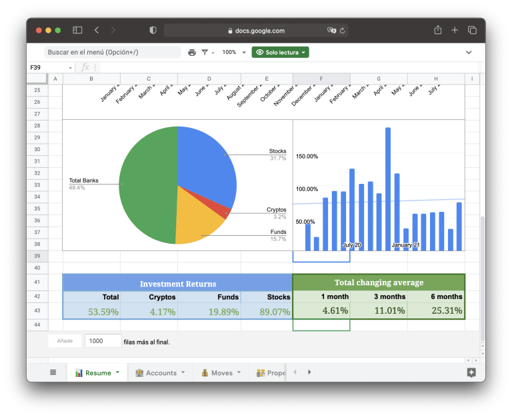Switch to the Accounts sheet tab
This screenshot has height=417, width=512.
[x=159, y=373]
